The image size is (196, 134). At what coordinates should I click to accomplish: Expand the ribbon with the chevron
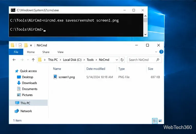156,52
